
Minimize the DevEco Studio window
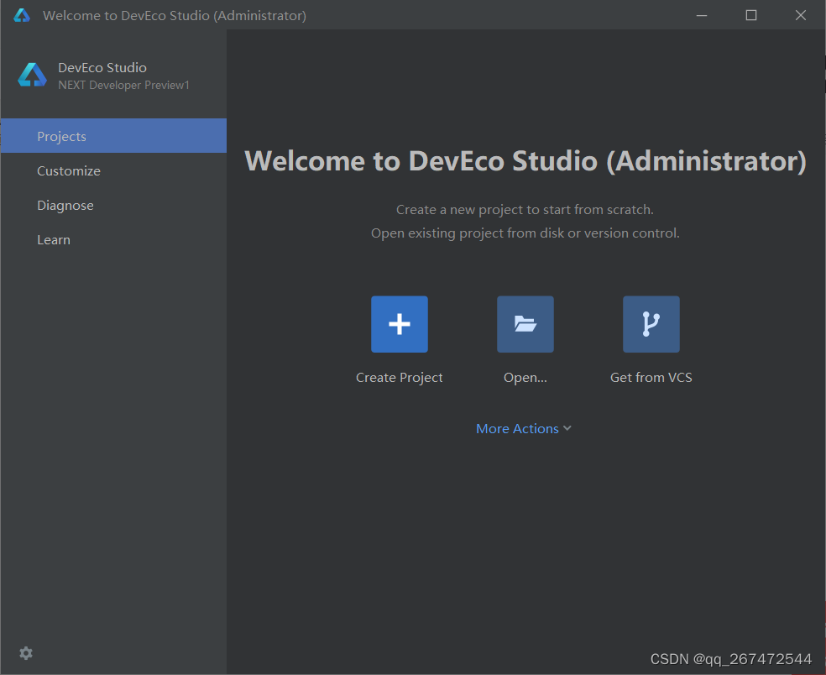tap(702, 15)
